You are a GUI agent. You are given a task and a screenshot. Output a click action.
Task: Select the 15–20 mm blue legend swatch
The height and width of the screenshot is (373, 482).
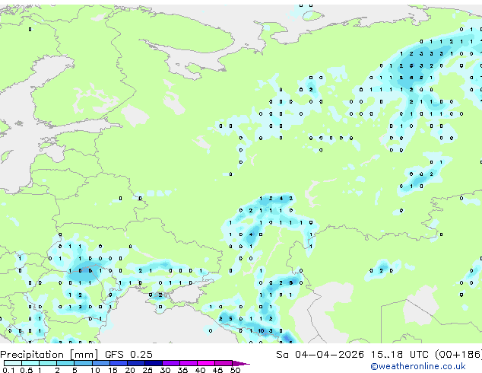pyautogui.click(x=118, y=363)
